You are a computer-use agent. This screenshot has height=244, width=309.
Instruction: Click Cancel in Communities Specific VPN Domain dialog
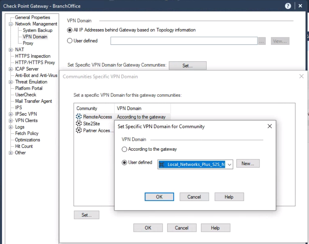point(182,228)
